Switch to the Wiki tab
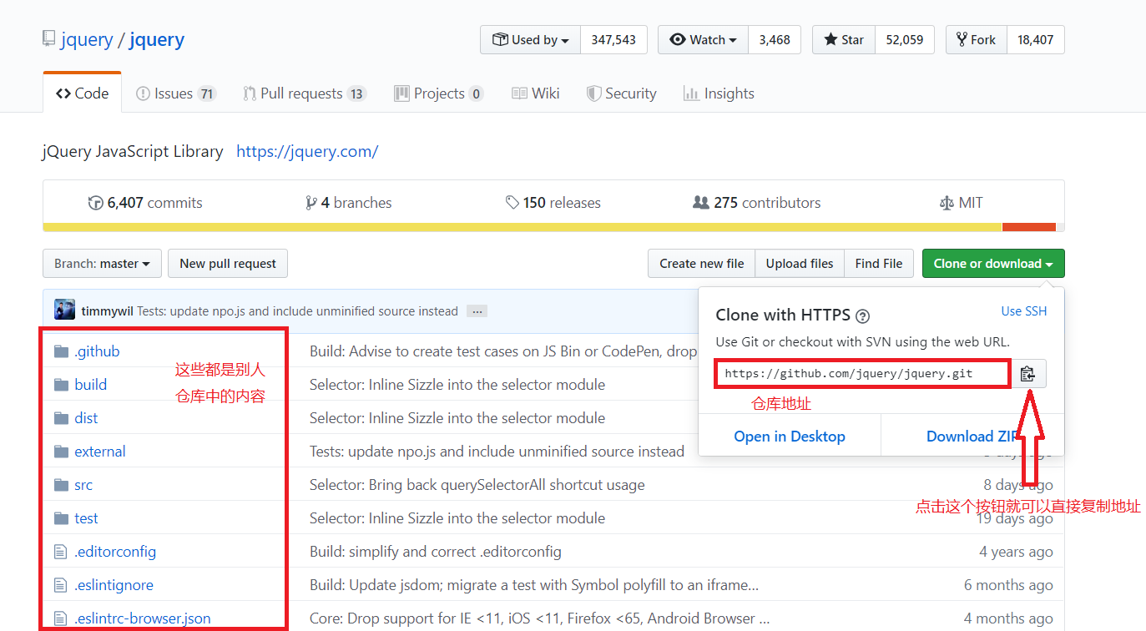Image resolution: width=1146 pixels, height=631 pixels. pos(536,93)
